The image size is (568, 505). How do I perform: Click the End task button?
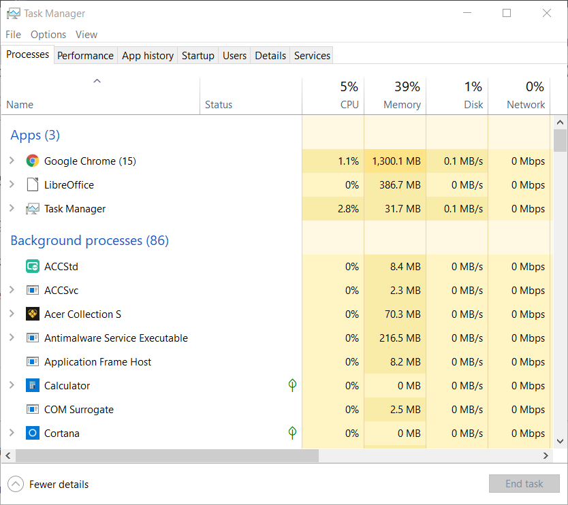pyautogui.click(x=524, y=484)
